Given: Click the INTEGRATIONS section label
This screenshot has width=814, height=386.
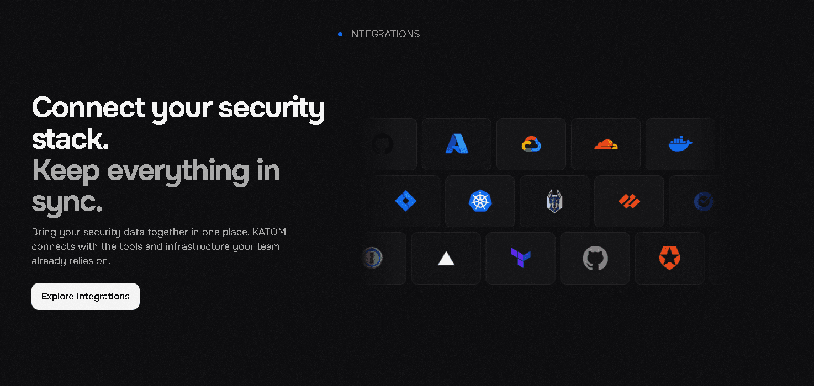Looking at the screenshot, I should [384, 34].
